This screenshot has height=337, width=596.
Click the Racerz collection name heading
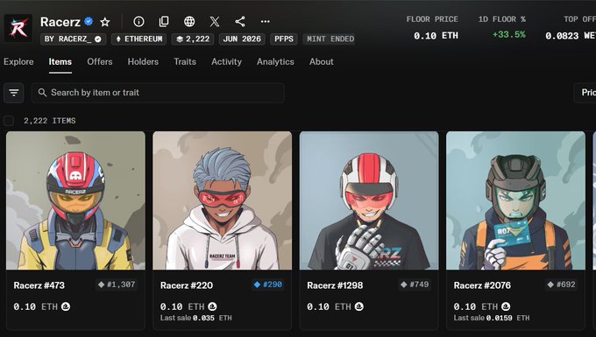60,22
